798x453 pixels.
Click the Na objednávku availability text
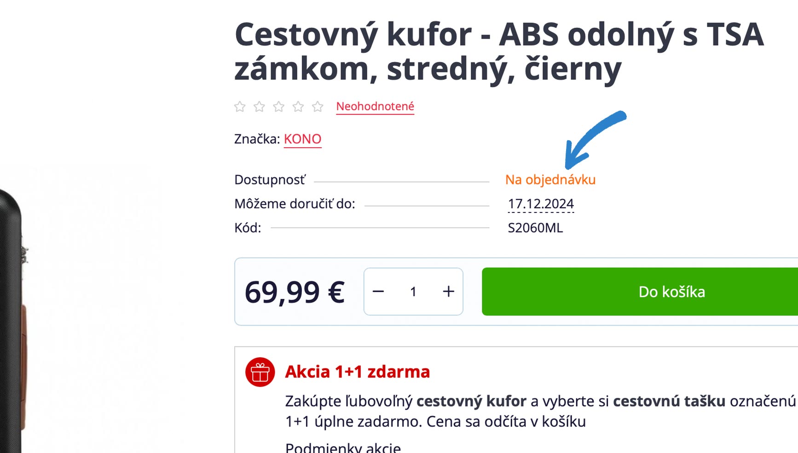click(x=550, y=179)
